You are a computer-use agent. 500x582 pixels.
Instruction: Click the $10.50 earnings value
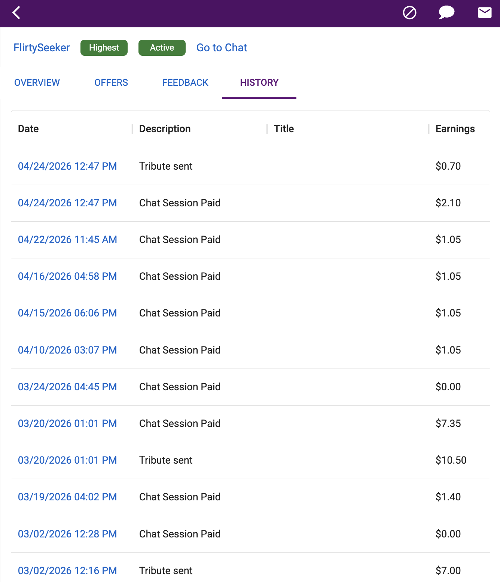[x=451, y=460]
